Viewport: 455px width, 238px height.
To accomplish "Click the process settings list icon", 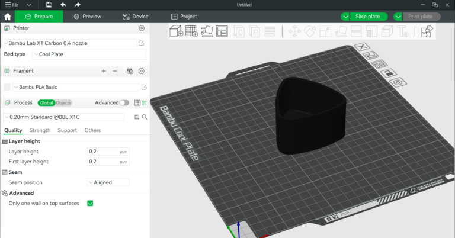I will click(137, 102).
